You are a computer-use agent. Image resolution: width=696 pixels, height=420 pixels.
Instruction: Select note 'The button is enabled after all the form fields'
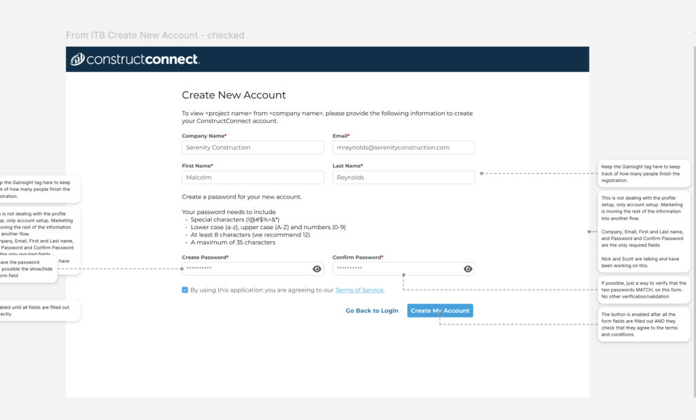[644, 325]
